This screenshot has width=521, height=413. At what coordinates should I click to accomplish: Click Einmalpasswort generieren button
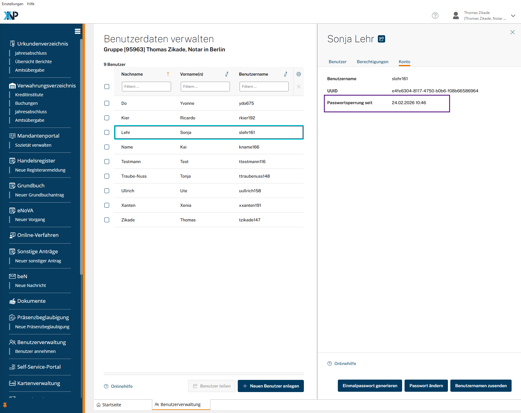click(370, 386)
